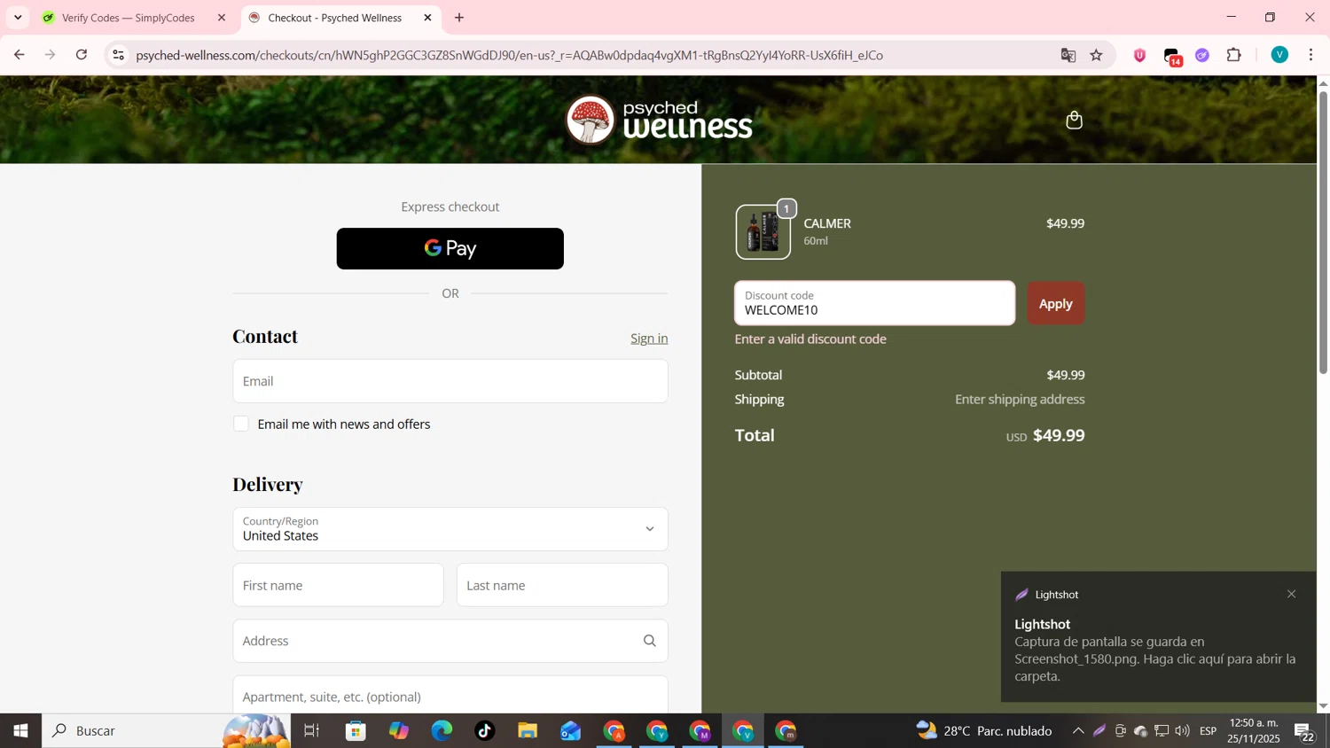Show hidden system tray icons
The width and height of the screenshot is (1330, 748).
coord(1078,731)
